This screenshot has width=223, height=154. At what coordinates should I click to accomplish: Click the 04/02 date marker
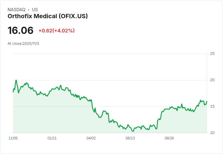pyautogui.click(x=91, y=138)
